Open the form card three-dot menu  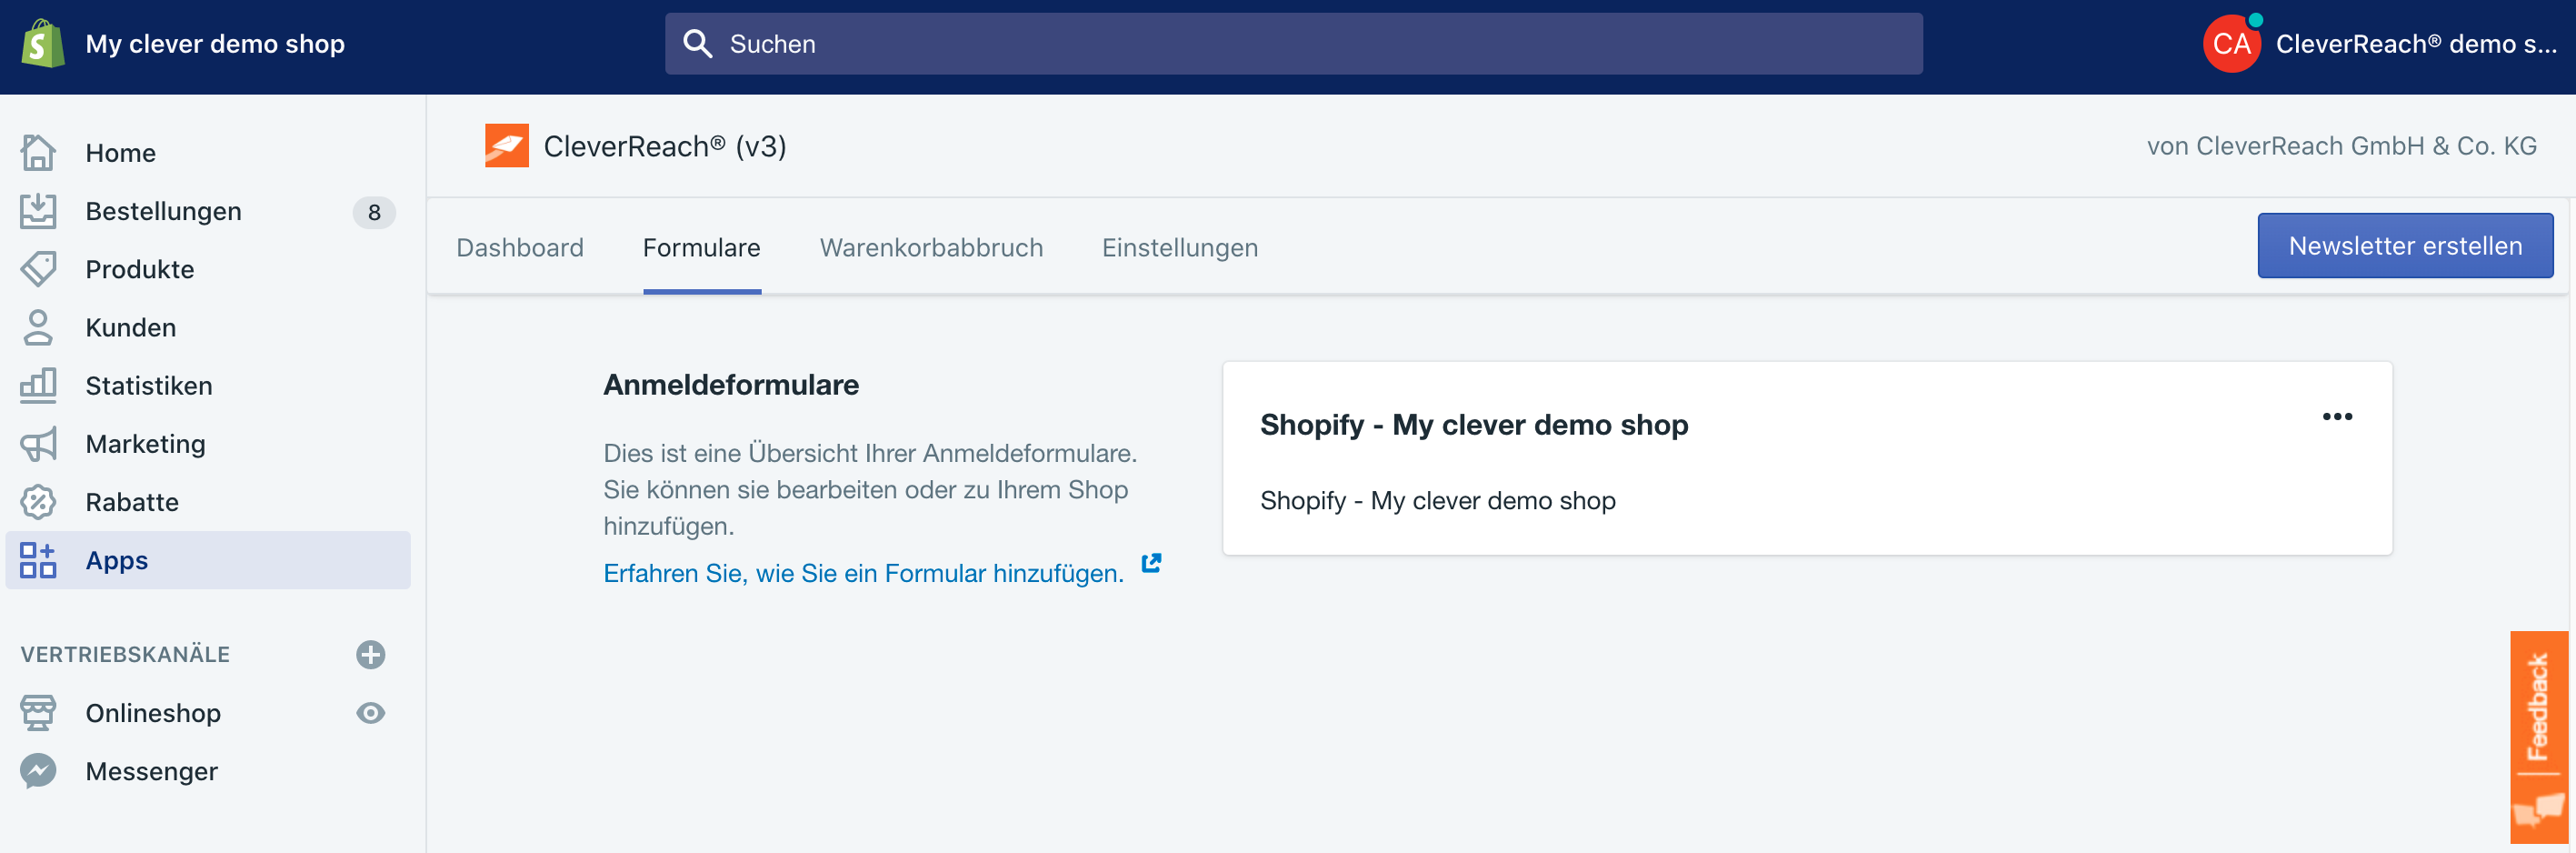click(2337, 416)
